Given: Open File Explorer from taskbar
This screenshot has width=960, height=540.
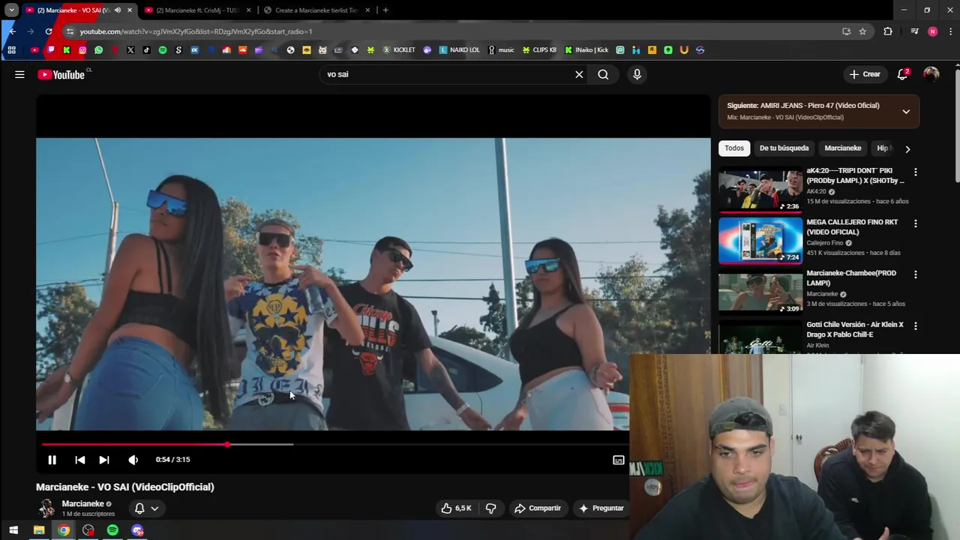Looking at the screenshot, I should (39, 530).
